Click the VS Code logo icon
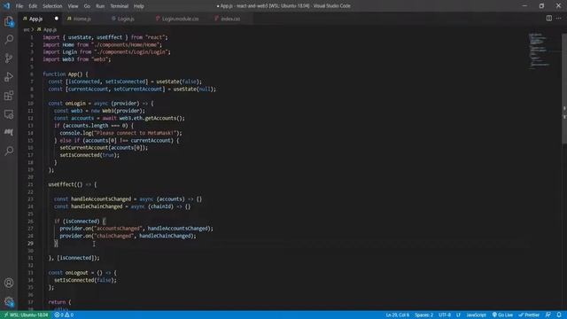567x319 pixels. click(6, 6)
